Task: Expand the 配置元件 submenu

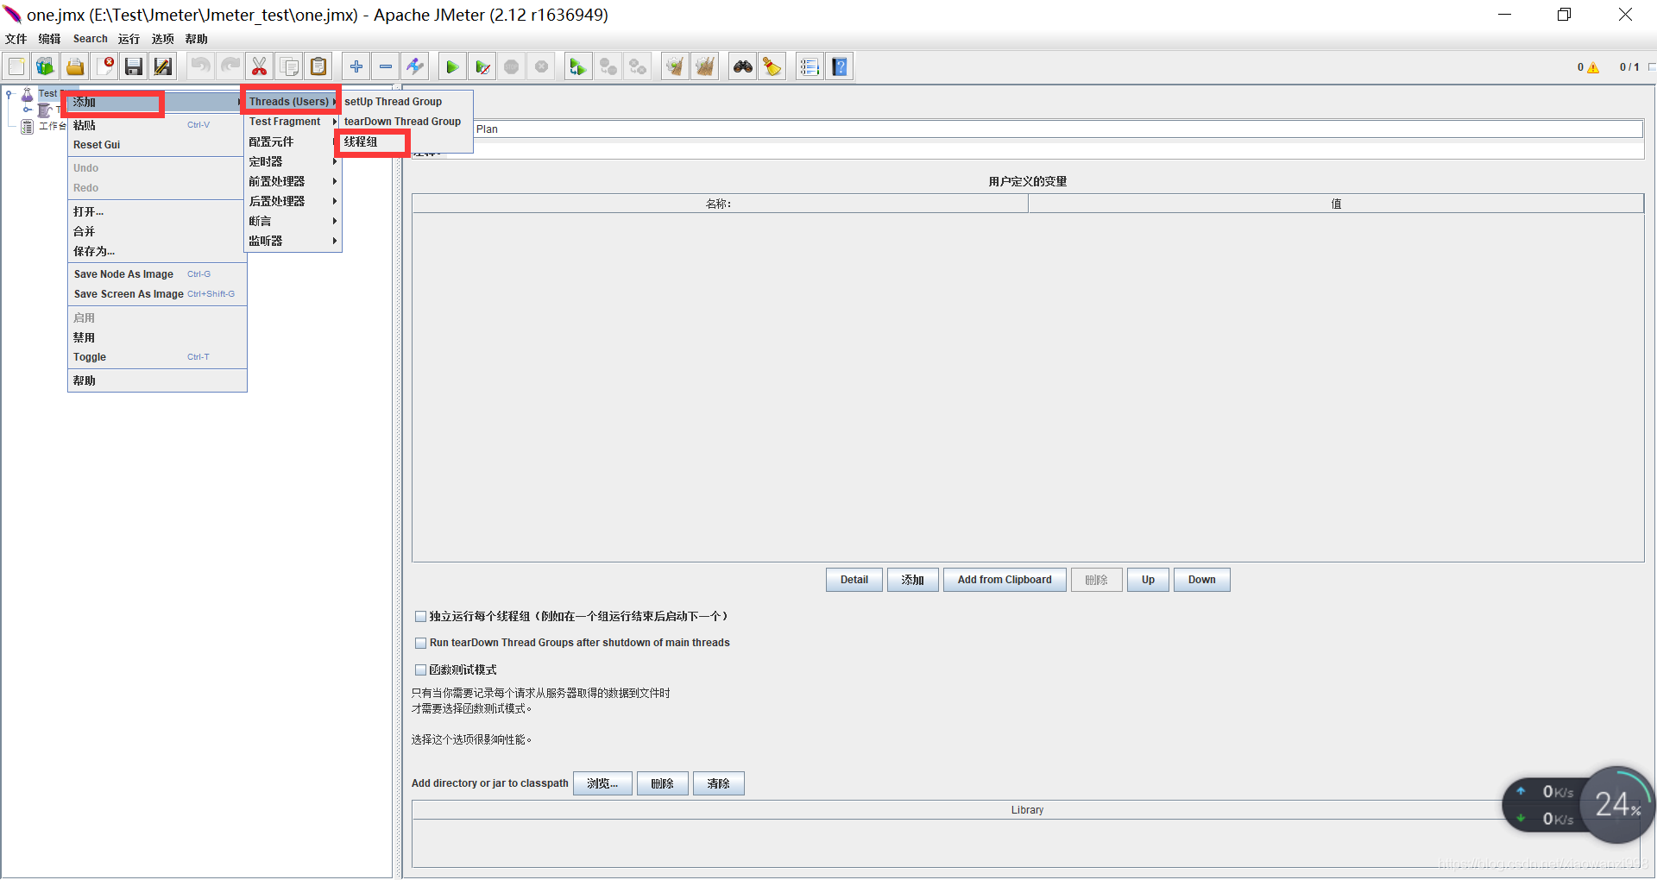Action: click(293, 141)
